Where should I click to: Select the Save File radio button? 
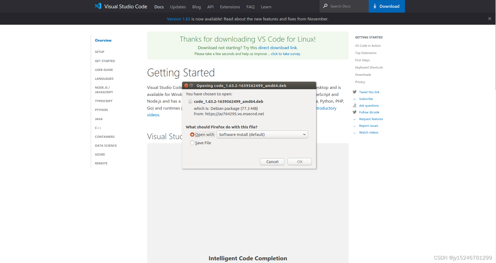pyautogui.click(x=192, y=143)
